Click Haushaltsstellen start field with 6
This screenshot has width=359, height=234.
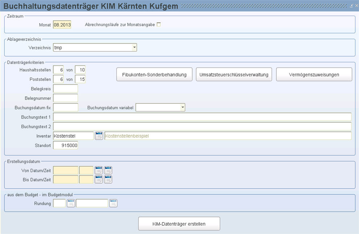(x=58, y=70)
